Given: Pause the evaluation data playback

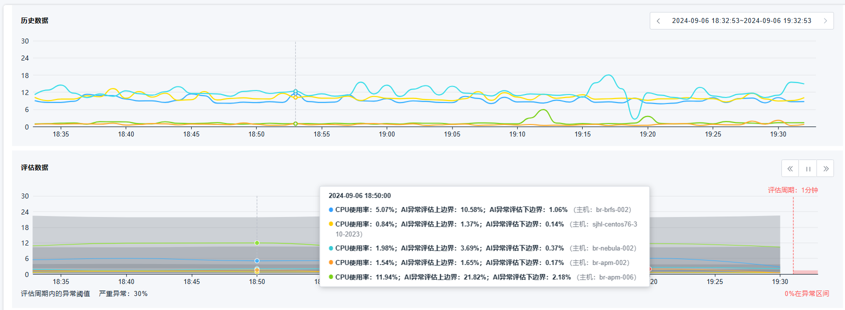Looking at the screenshot, I should point(808,168).
